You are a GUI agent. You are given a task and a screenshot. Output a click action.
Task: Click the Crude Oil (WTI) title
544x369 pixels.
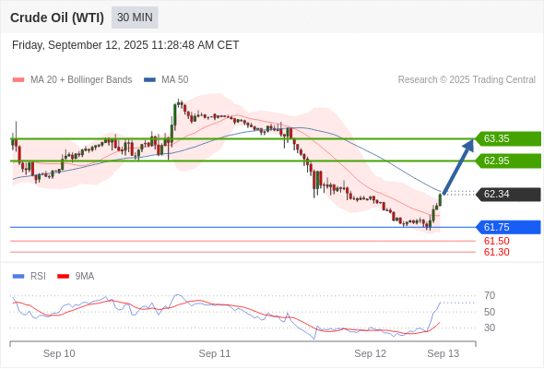pyautogui.click(x=57, y=18)
